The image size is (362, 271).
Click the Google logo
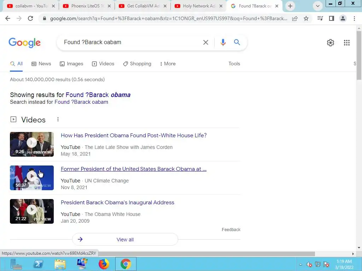pos(24,43)
